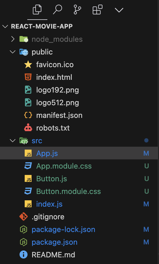Click the M badge on package.json
159x264 pixels.
[146, 242]
